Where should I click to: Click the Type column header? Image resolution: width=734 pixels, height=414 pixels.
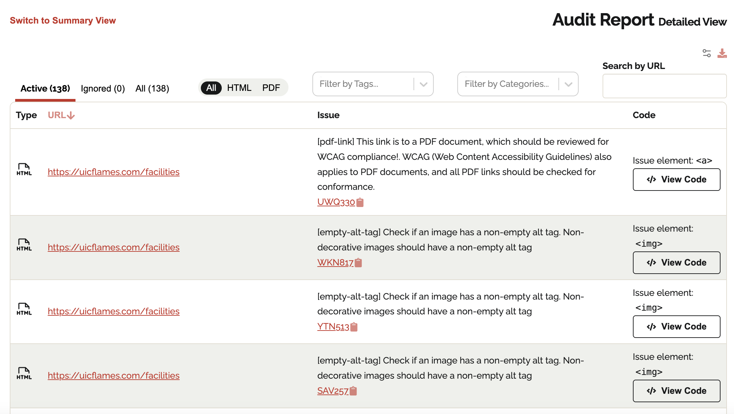click(x=26, y=115)
